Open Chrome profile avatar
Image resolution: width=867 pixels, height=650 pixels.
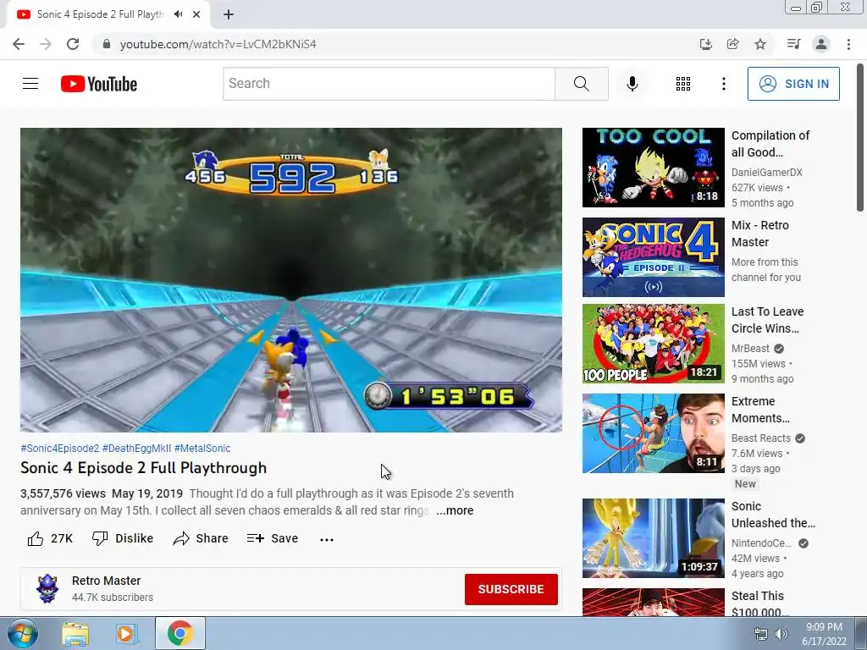pos(821,44)
